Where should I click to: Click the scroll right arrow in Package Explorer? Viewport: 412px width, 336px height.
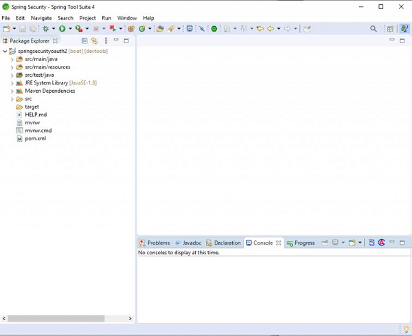click(130, 318)
